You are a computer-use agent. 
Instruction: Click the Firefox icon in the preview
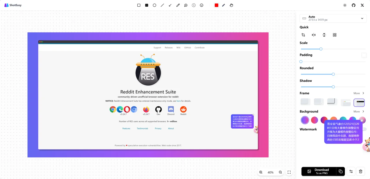tap(146, 109)
